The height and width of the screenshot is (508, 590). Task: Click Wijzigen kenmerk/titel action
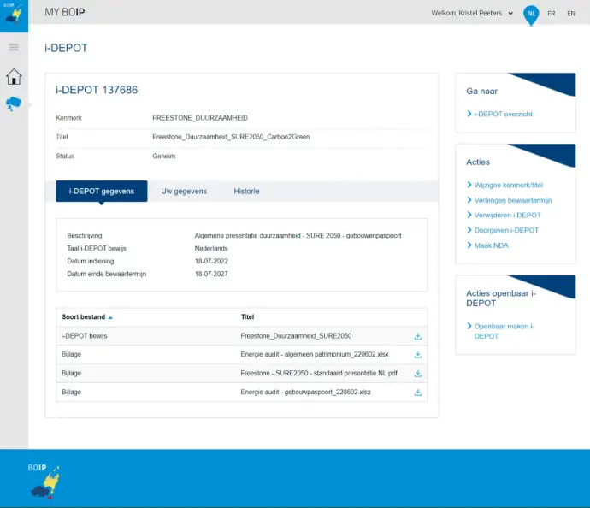[508, 185]
